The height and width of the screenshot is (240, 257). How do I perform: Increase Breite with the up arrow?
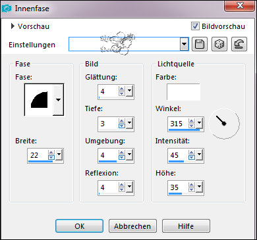[x=51, y=153]
